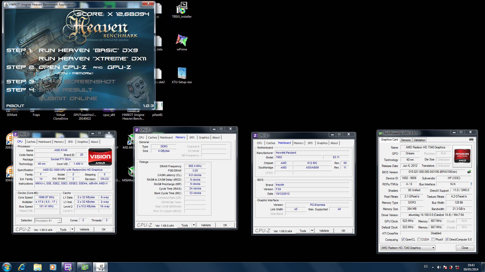Switch to Sensors tab in GPU-Z
The width and height of the screenshot is (485, 272).
click(406, 140)
